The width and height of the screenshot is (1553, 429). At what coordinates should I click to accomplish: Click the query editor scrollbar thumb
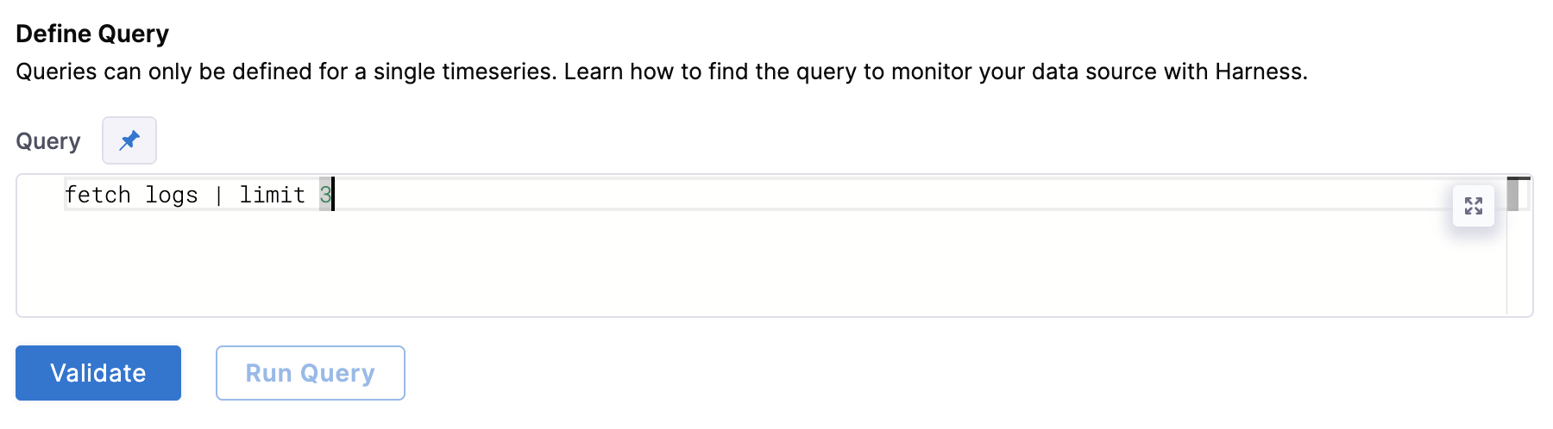tap(1512, 194)
